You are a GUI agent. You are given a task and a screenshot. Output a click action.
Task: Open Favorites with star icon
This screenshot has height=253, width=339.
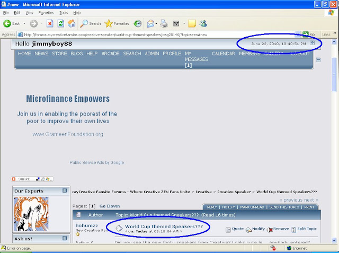(117, 23)
